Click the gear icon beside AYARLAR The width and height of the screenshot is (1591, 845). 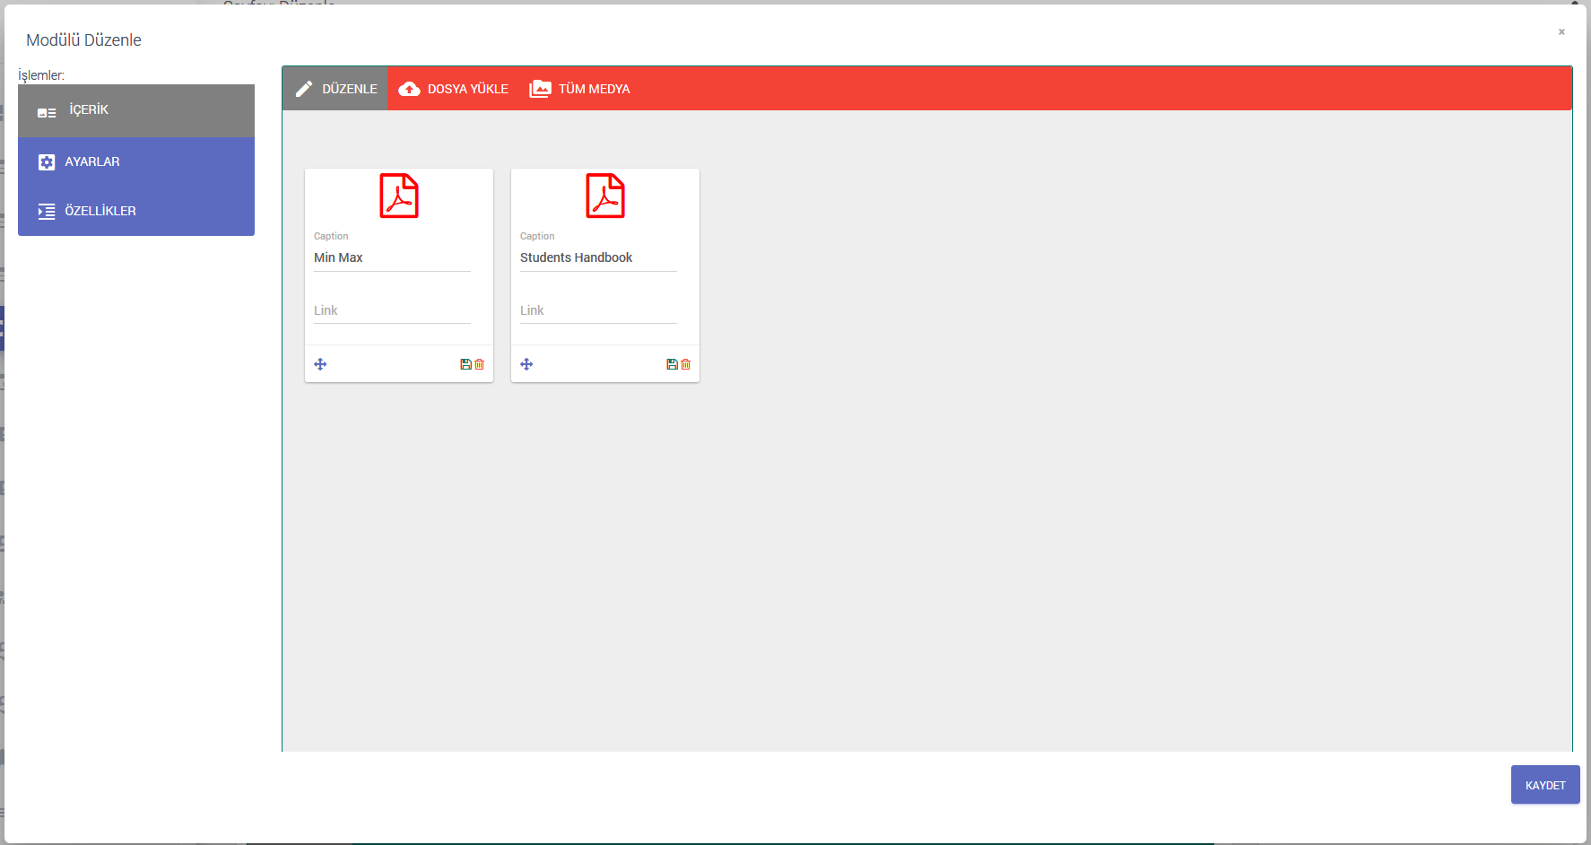47,162
